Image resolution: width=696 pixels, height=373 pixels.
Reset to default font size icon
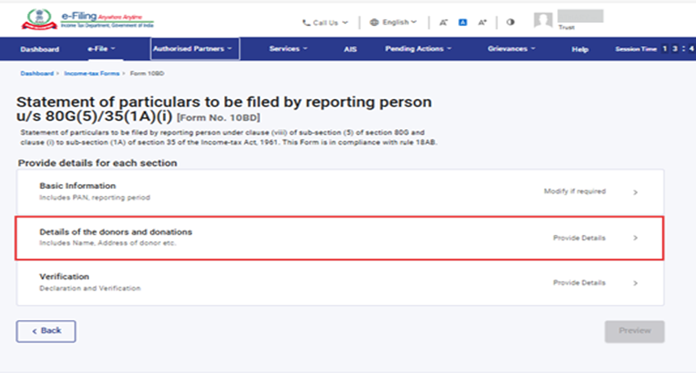pyautogui.click(x=460, y=22)
